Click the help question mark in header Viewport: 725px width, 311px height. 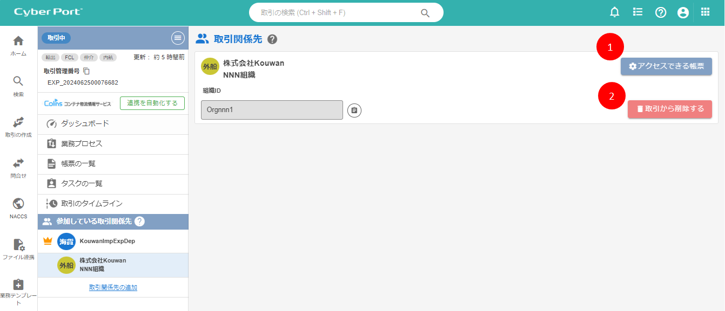pos(660,12)
